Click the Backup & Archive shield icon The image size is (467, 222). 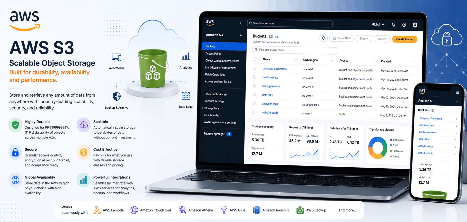click(117, 96)
